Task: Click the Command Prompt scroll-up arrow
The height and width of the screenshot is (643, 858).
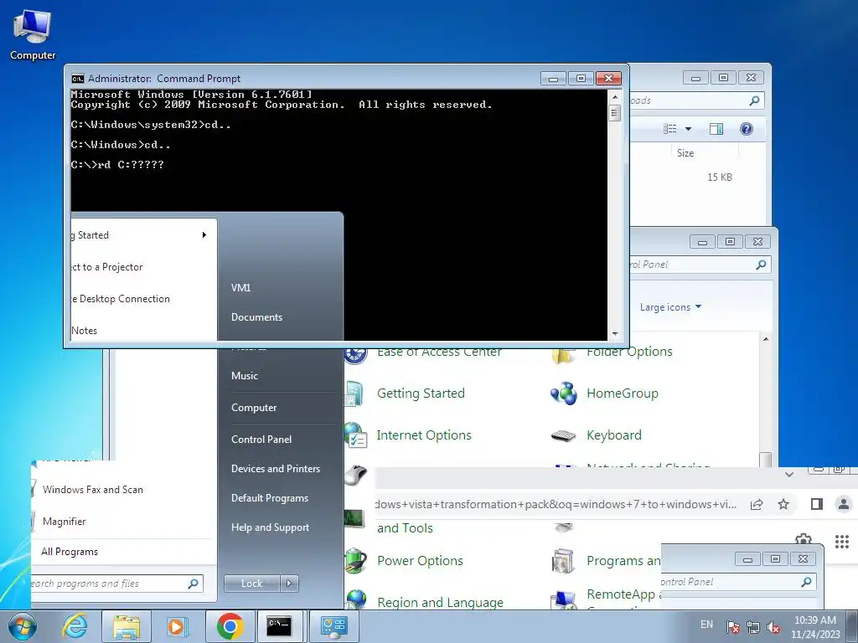Action: point(615,97)
